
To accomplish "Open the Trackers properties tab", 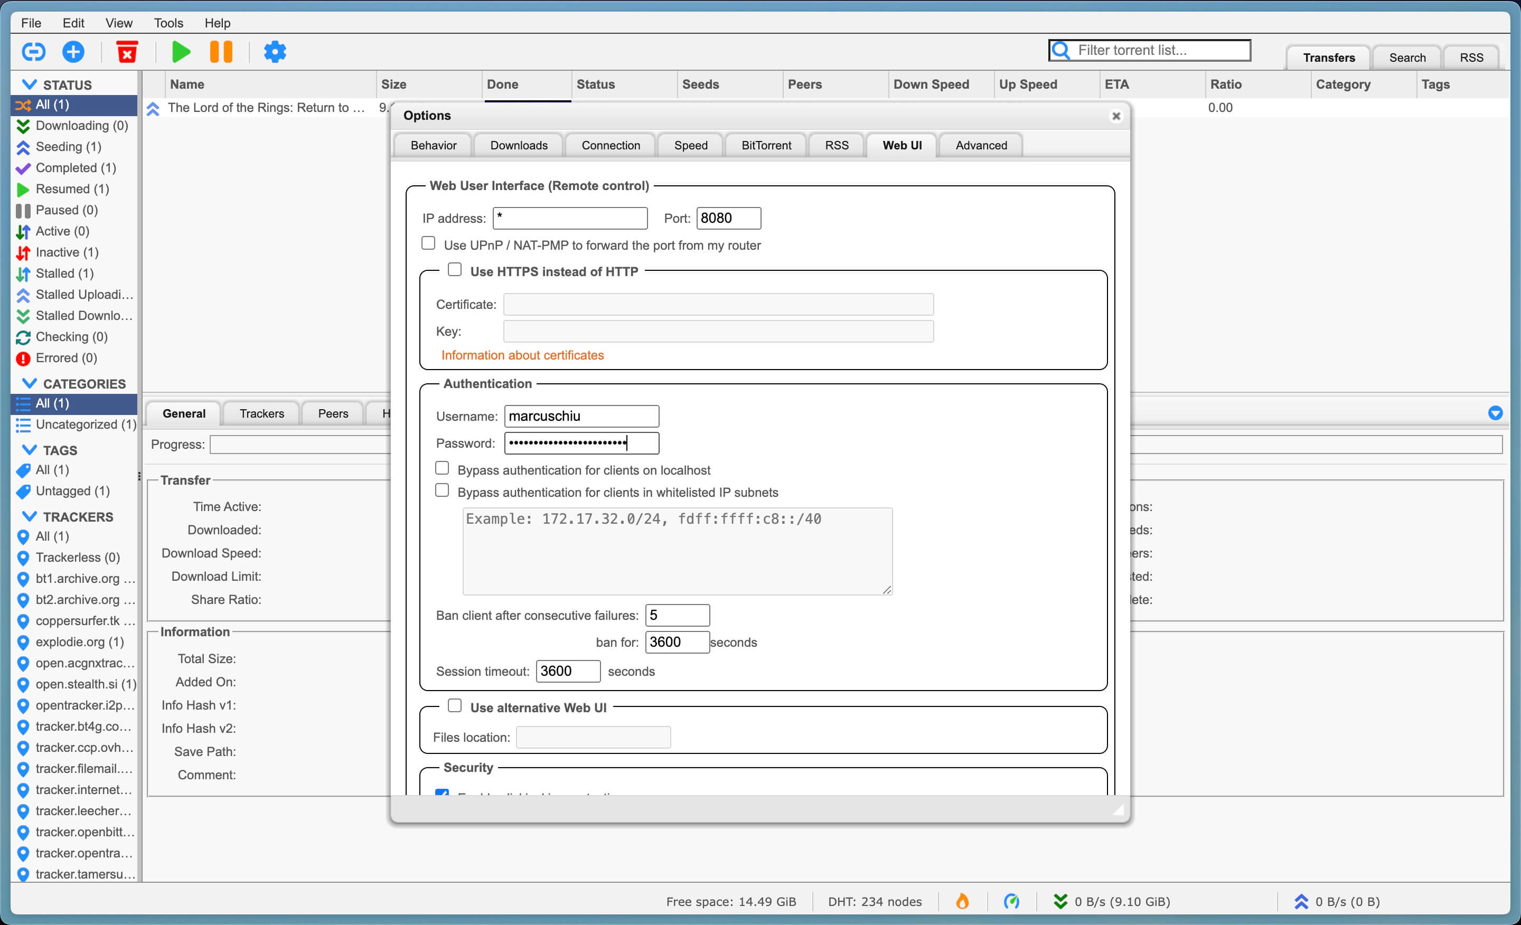I will pyautogui.click(x=262, y=413).
